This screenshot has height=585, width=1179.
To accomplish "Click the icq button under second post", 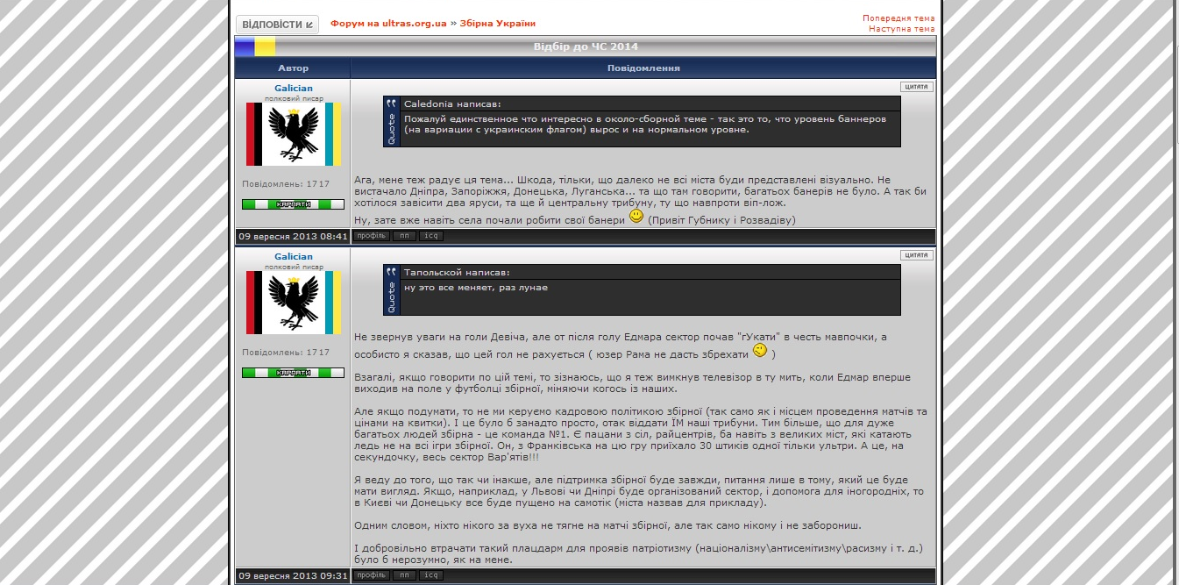I will tap(430, 575).
